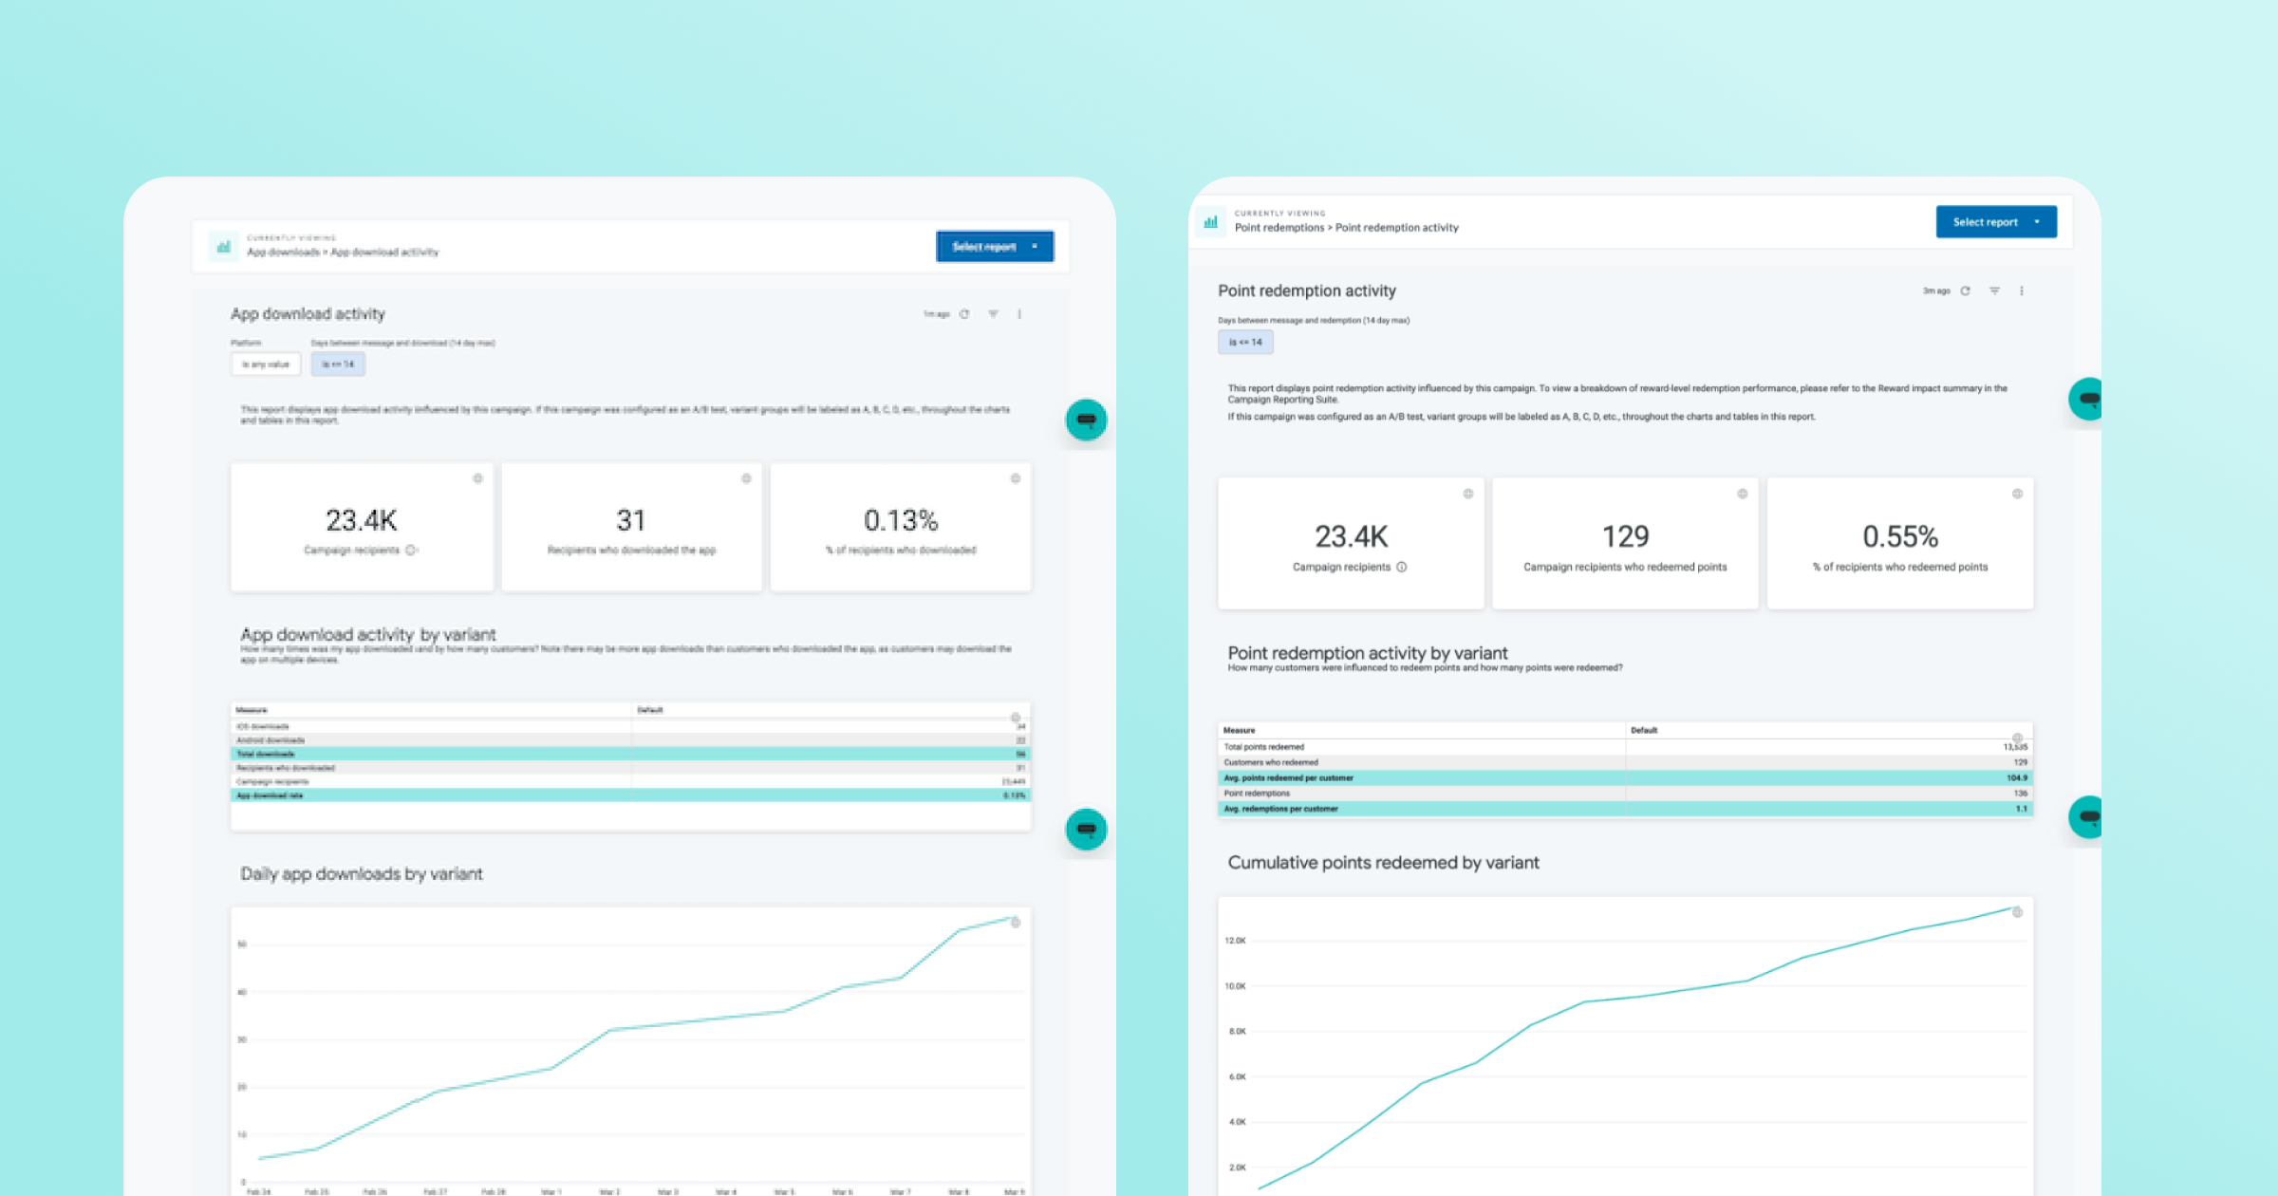
Task: Expand Select report dropdown in App downloads
Action: [x=994, y=247]
